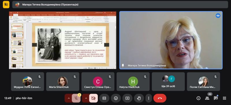Unpin Магера Тетяна Володимирівна video
The image size is (231, 105).
click(x=123, y=66)
